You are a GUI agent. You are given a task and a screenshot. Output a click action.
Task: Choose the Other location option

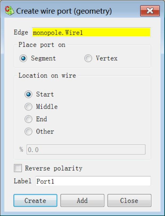[28, 131]
